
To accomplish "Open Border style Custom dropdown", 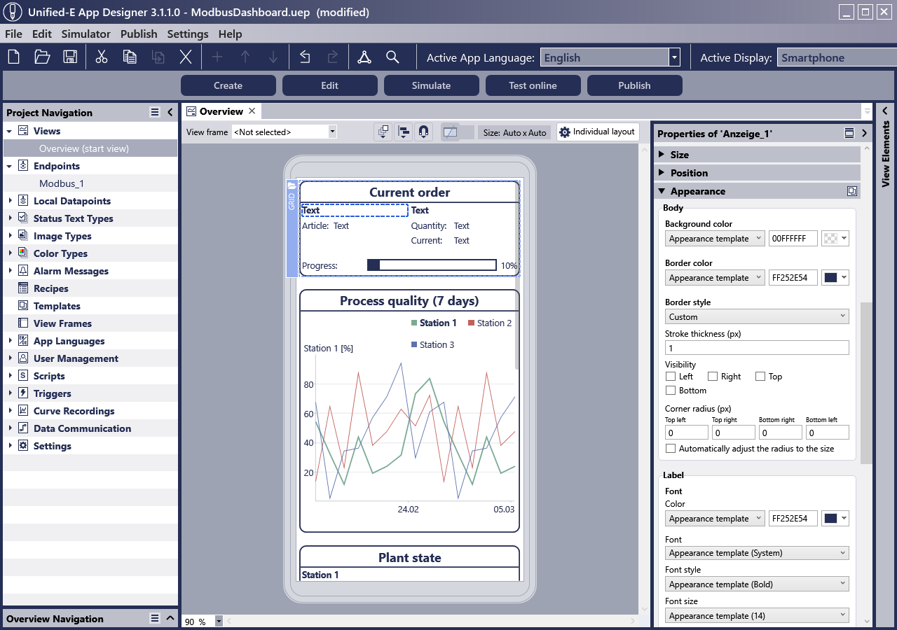I will (757, 317).
